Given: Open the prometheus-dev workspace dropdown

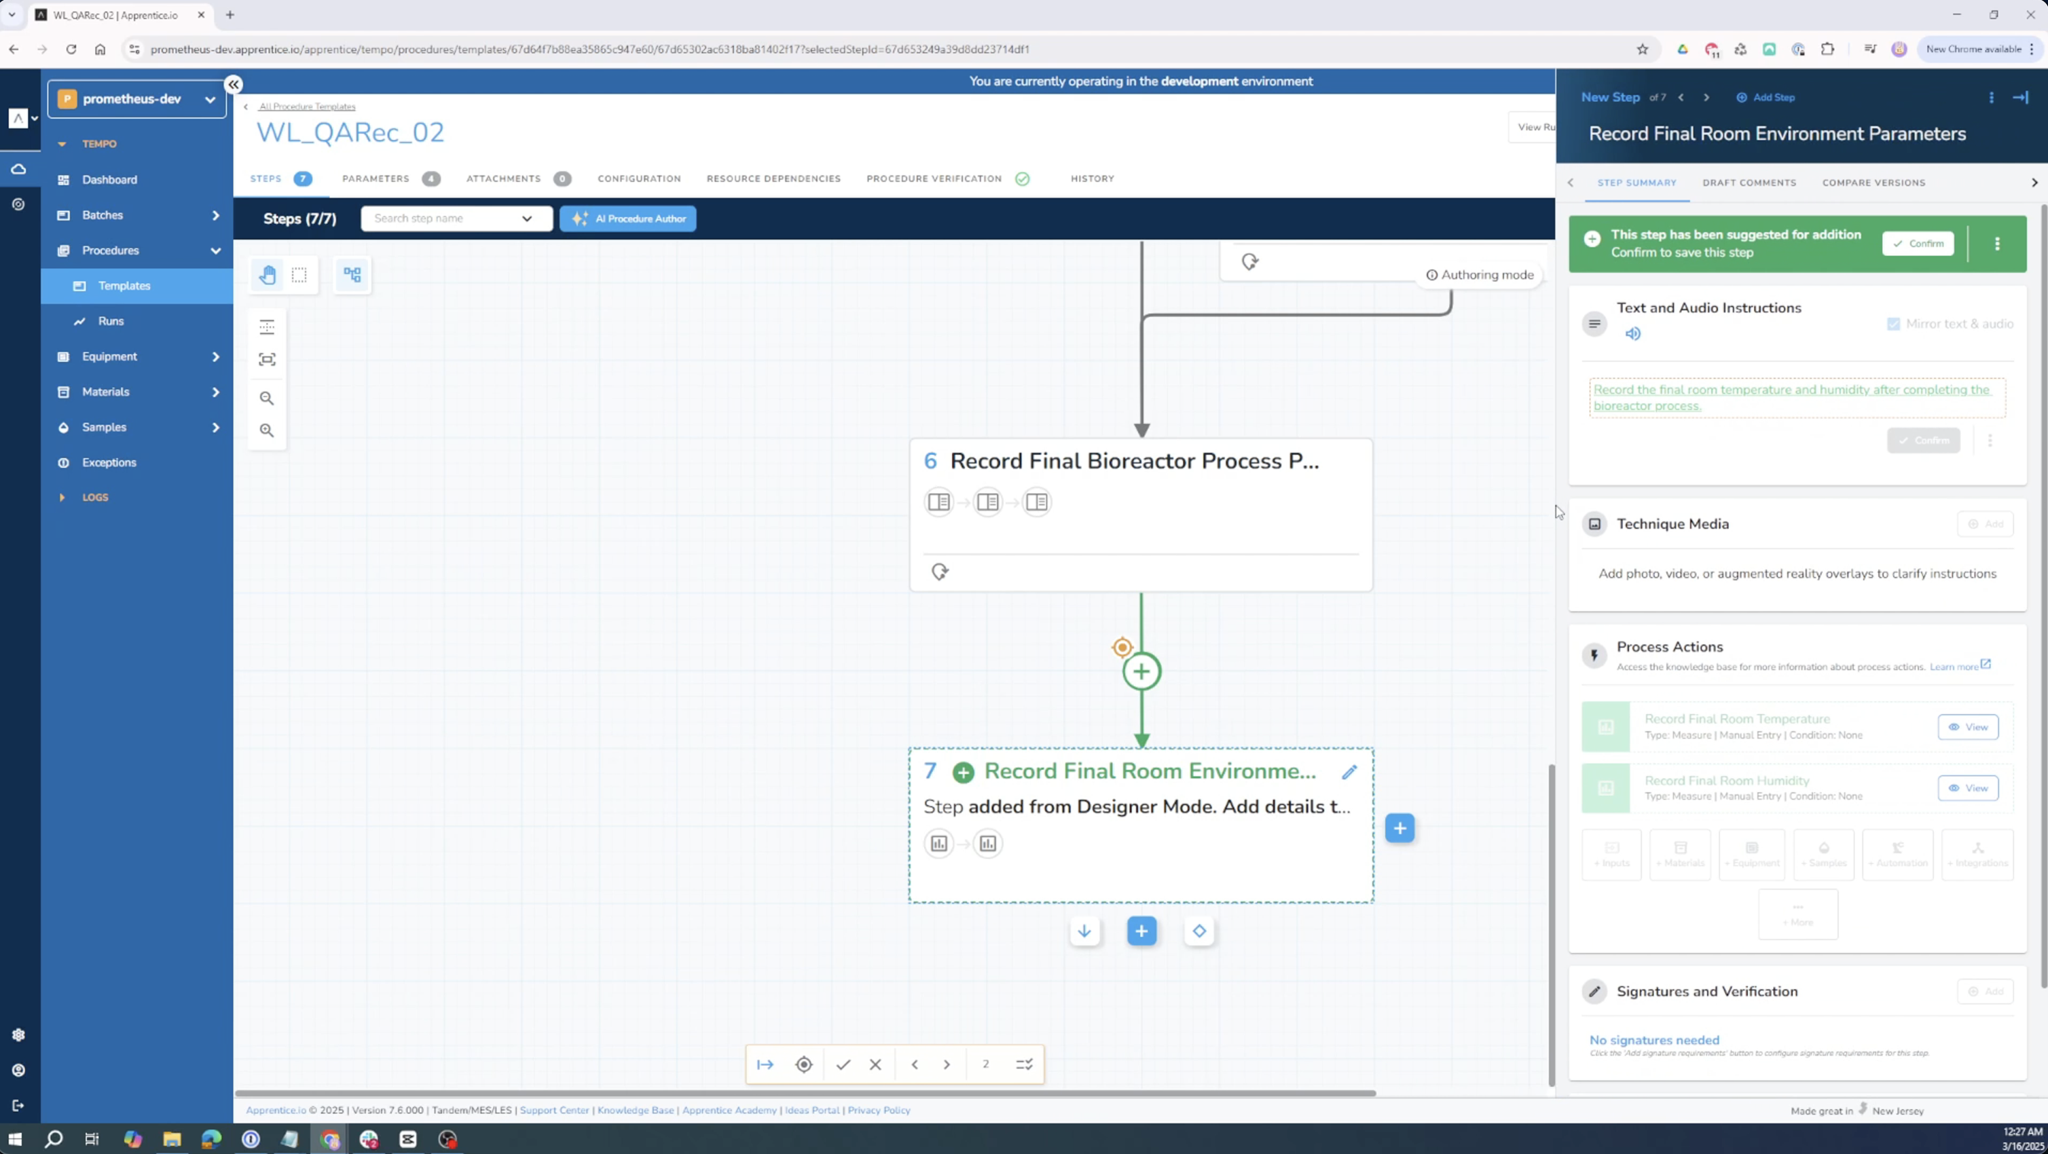Looking at the screenshot, I should pyautogui.click(x=136, y=99).
